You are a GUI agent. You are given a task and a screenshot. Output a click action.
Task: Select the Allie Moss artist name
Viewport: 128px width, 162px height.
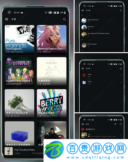coord(91,26)
